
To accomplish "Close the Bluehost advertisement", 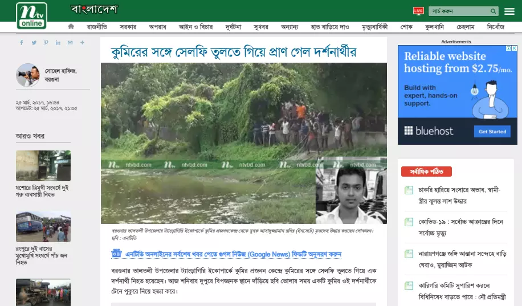I will [x=514, y=48].
